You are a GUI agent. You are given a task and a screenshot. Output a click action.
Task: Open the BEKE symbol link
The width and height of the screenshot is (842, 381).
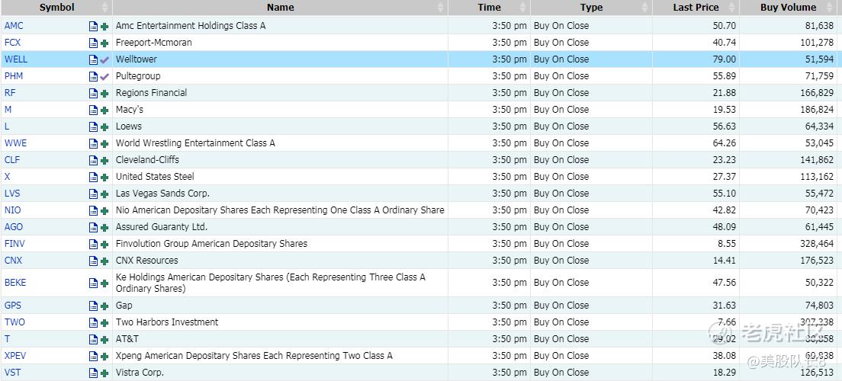15,283
